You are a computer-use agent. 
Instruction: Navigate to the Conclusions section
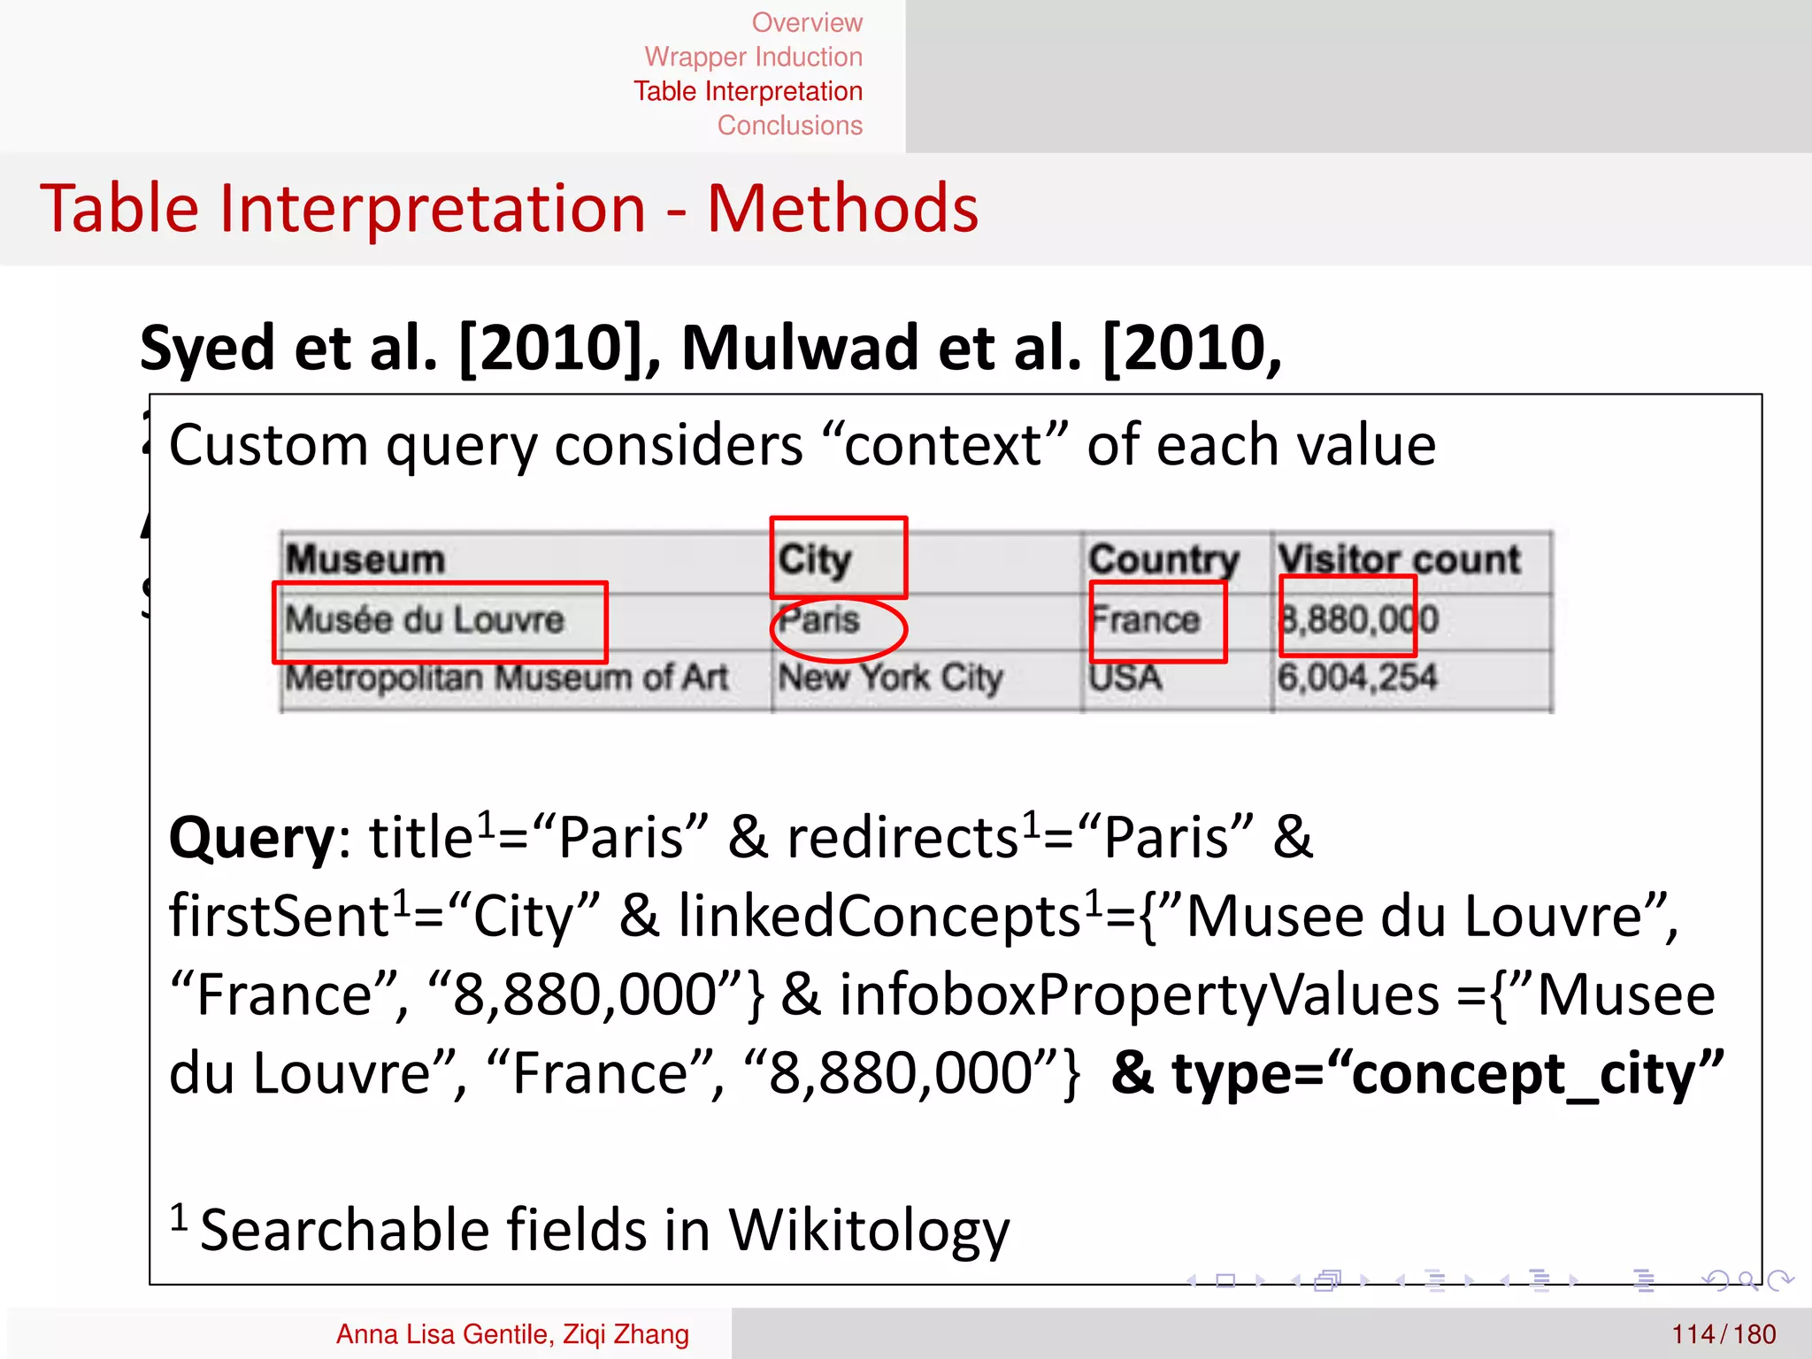[789, 126]
